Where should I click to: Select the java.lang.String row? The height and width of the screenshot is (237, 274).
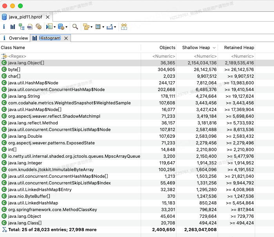coord(137,96)
